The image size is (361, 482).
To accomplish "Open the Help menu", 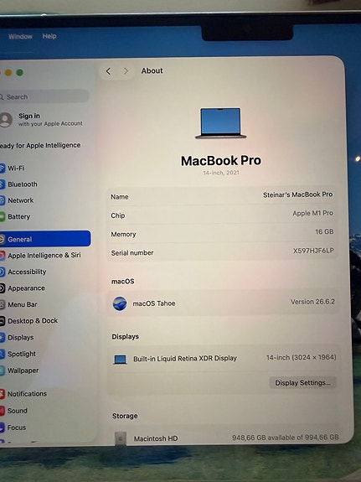I will (49, 36).
